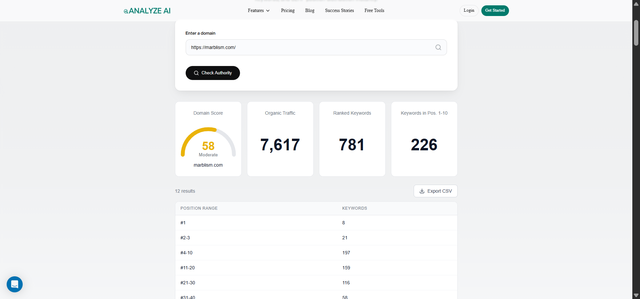This screenshot has height=299, width=640.
Task: Go to the Blog menu item
Action: point(310,11)
